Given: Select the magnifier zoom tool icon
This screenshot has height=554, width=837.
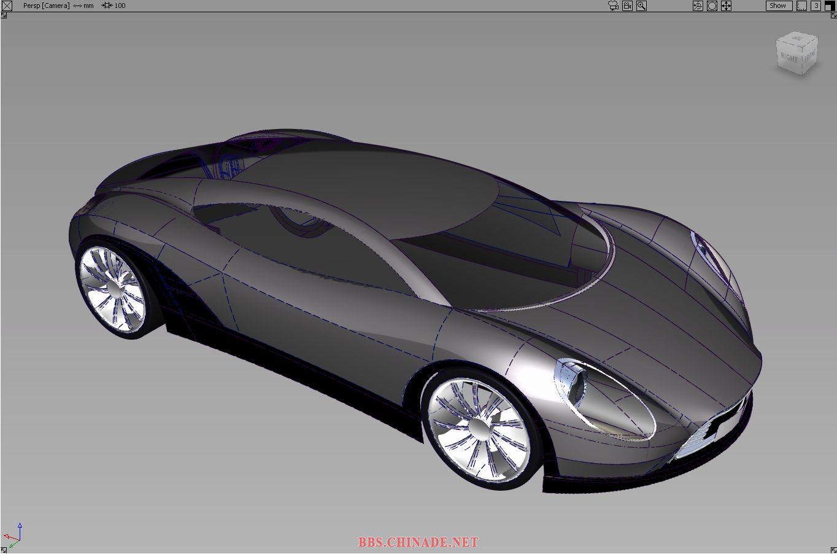Looking at the screenshot, I should click(x=641, y=6).
